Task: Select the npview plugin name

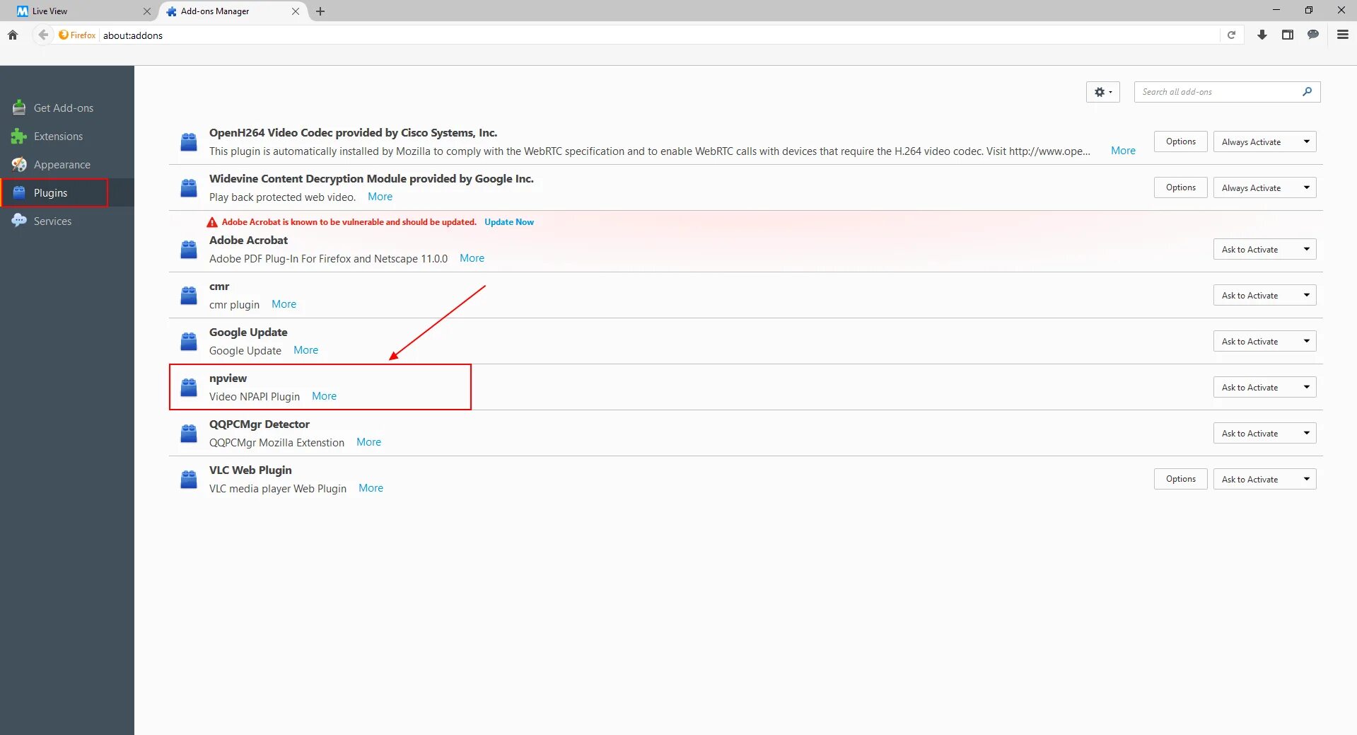Action: tap(228, 378)
